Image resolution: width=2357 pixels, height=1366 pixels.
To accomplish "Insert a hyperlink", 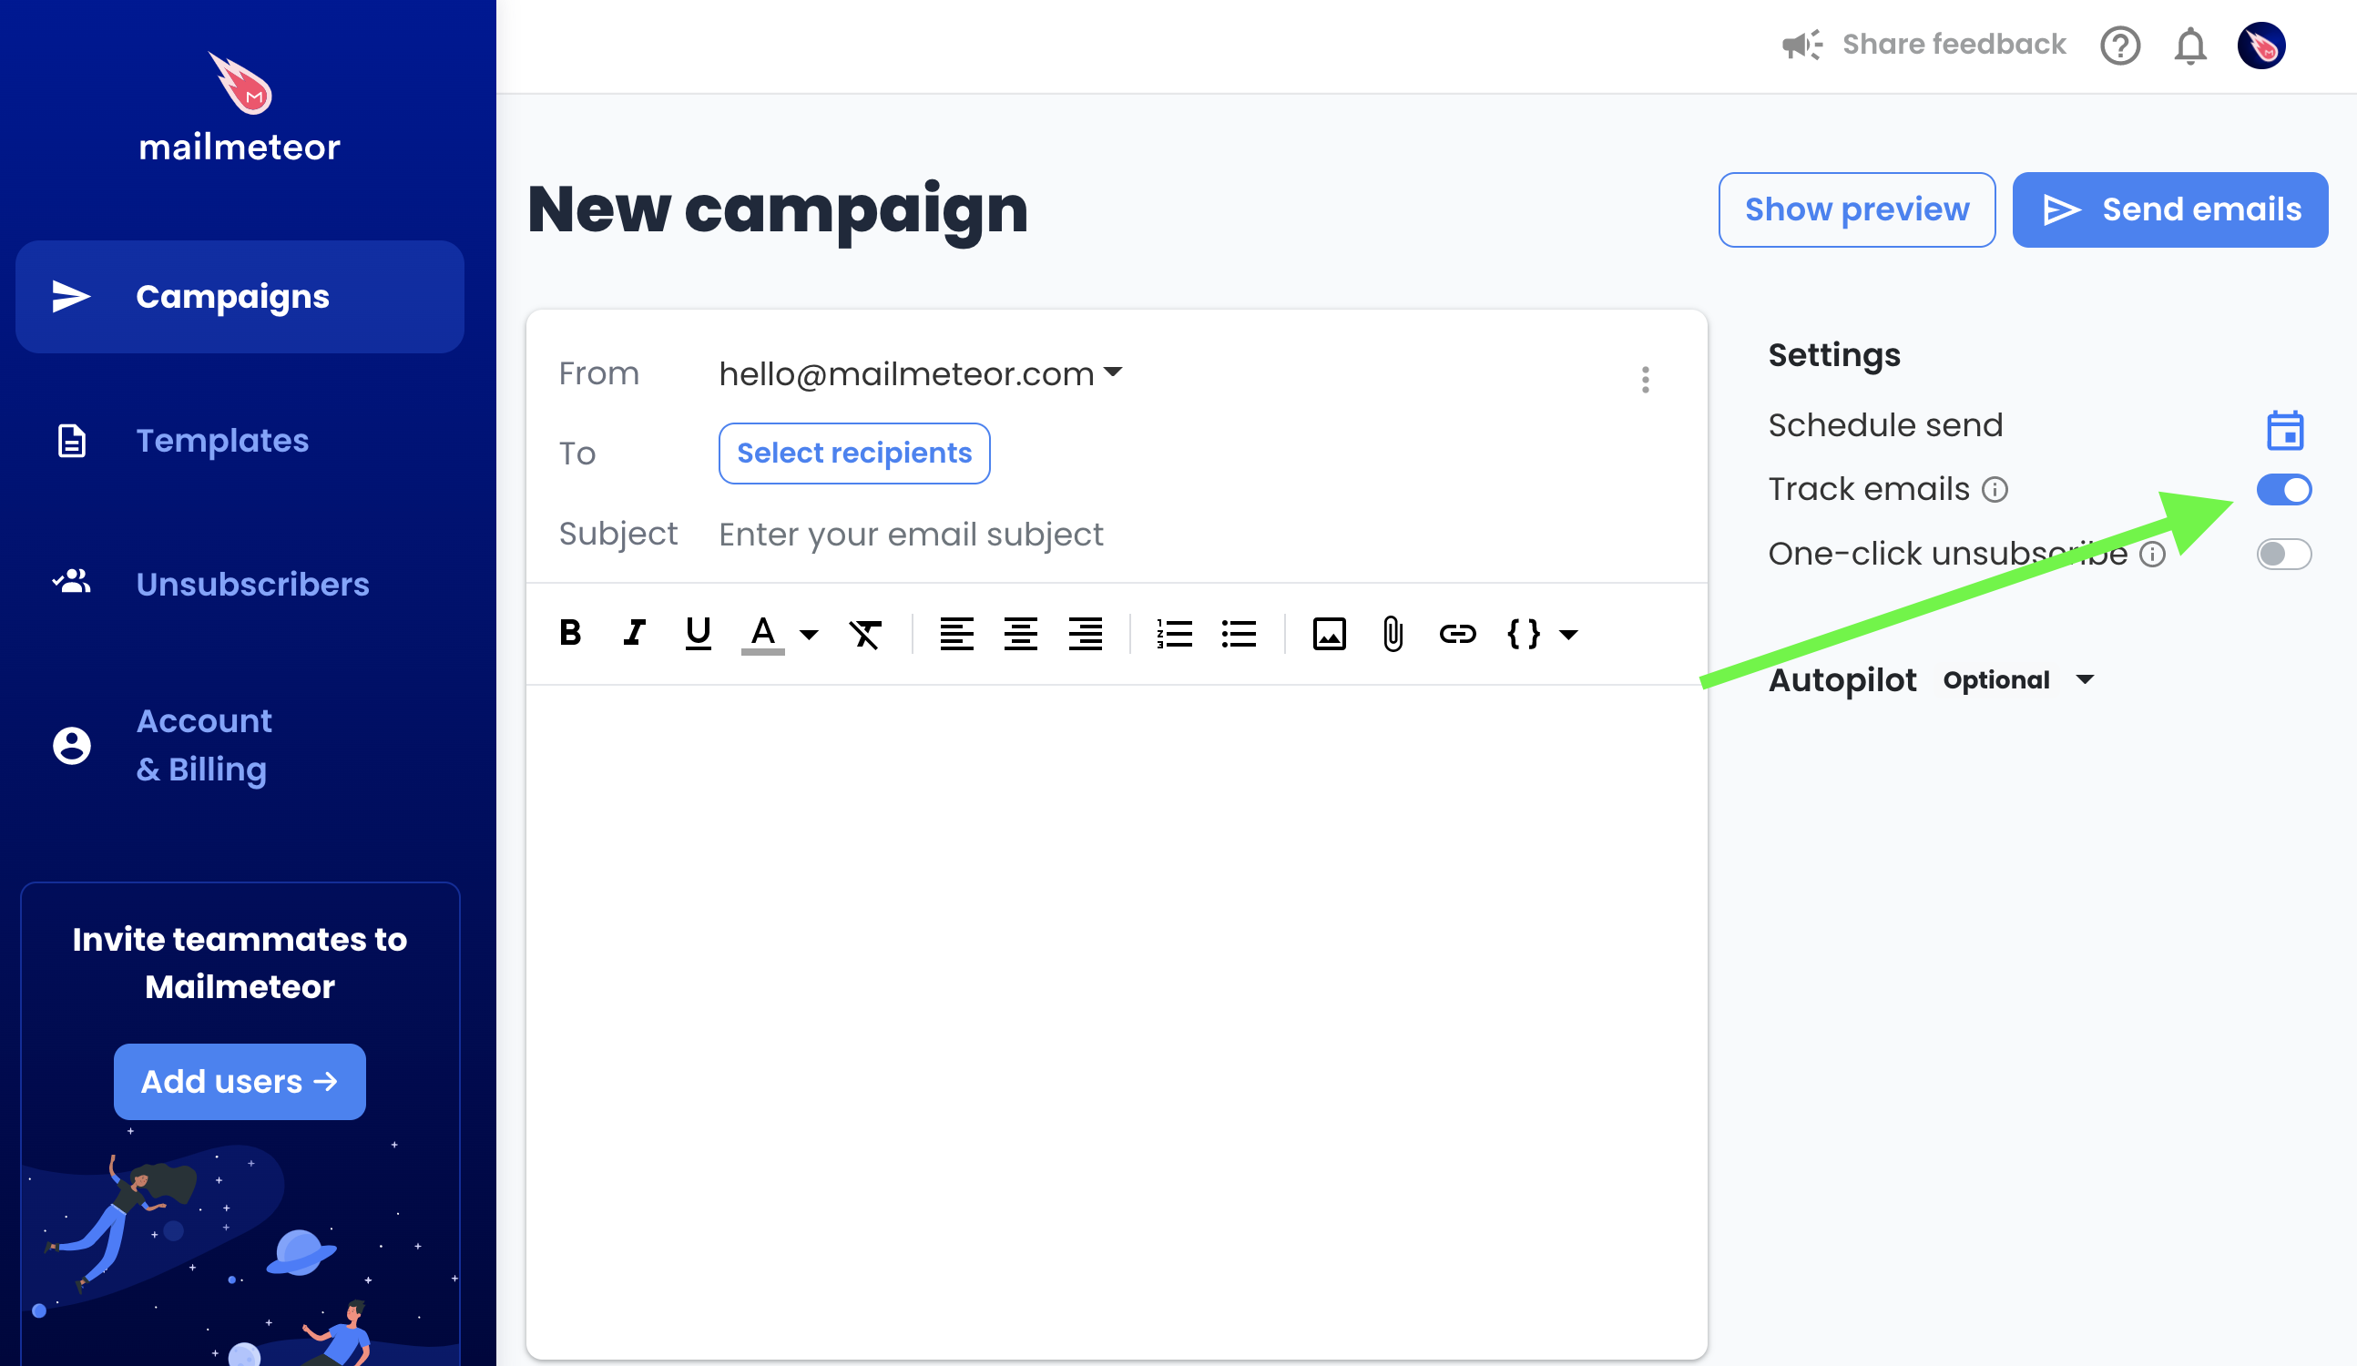I will click(1457, 634).
